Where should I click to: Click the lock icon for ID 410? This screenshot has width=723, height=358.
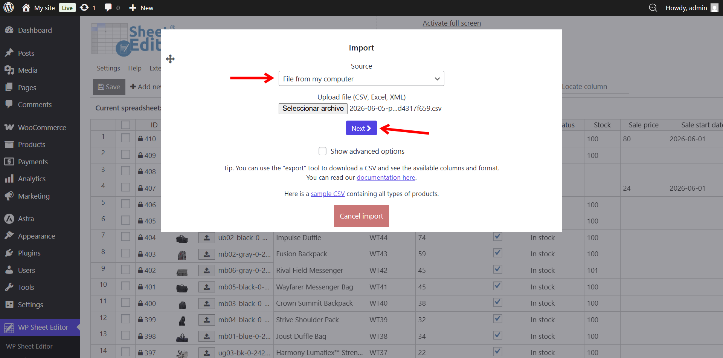140,139
